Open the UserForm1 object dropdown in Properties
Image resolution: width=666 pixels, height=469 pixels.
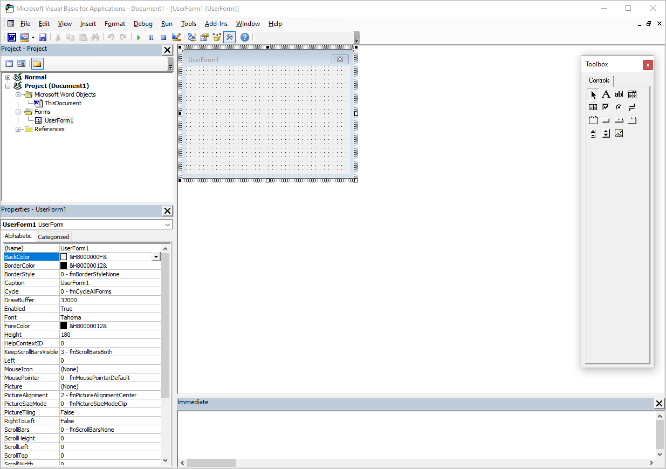coord(167,225)
